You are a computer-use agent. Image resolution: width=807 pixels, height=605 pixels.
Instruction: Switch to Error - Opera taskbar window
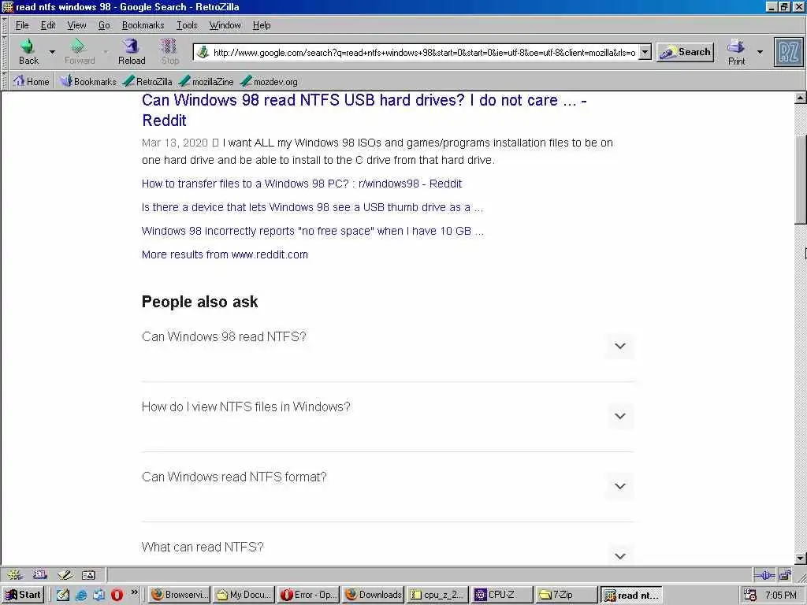pyautogui.click(x=308, y=596)
